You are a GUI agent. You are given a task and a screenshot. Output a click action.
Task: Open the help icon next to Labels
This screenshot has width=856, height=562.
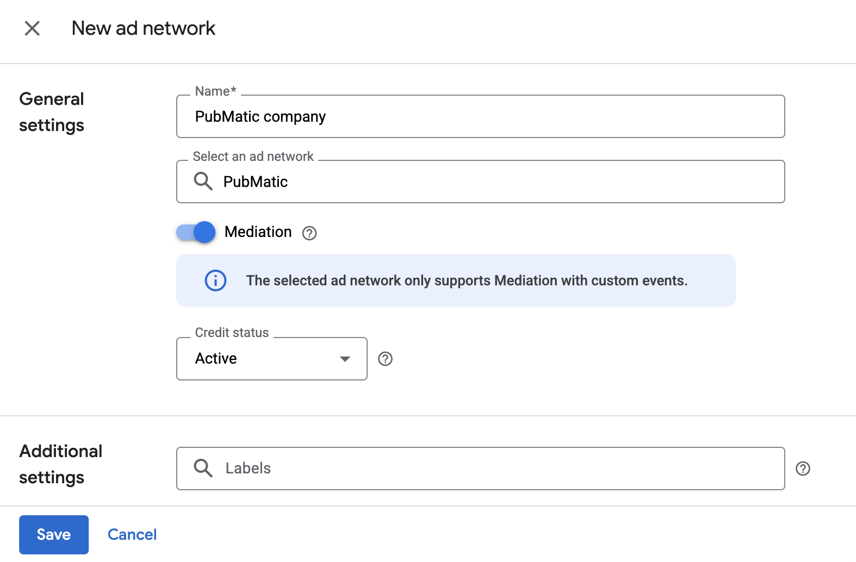803,469
